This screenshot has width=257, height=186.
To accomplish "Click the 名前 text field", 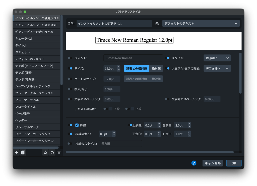I will pos(114,24).
